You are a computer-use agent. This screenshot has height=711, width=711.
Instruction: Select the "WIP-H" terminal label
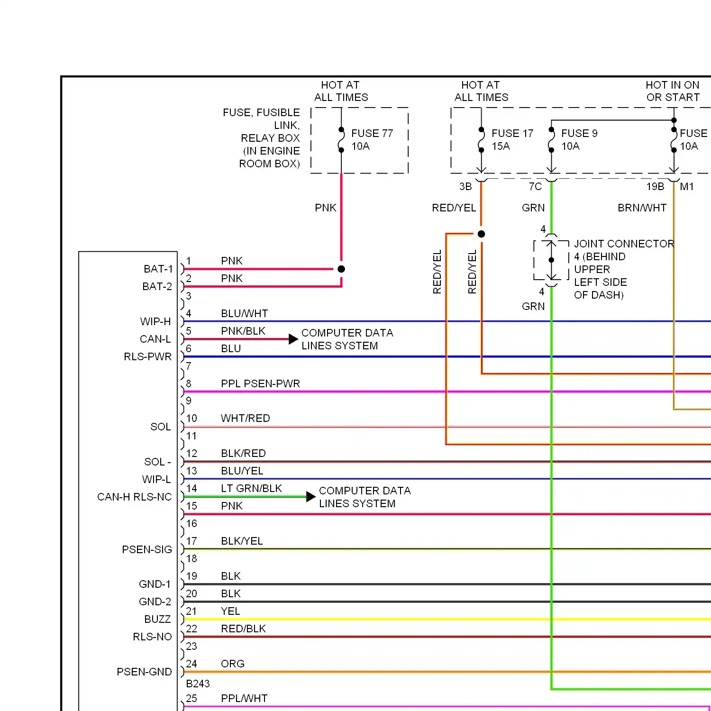tap(155, 322)
